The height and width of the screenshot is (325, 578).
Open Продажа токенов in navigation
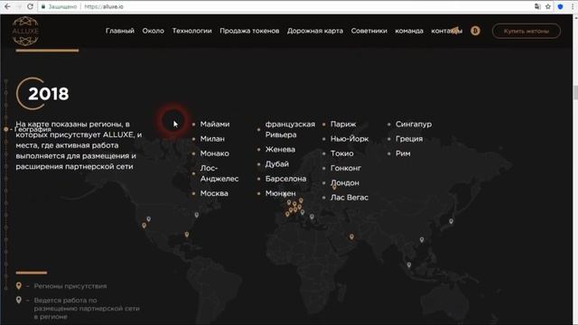[249, 31]
